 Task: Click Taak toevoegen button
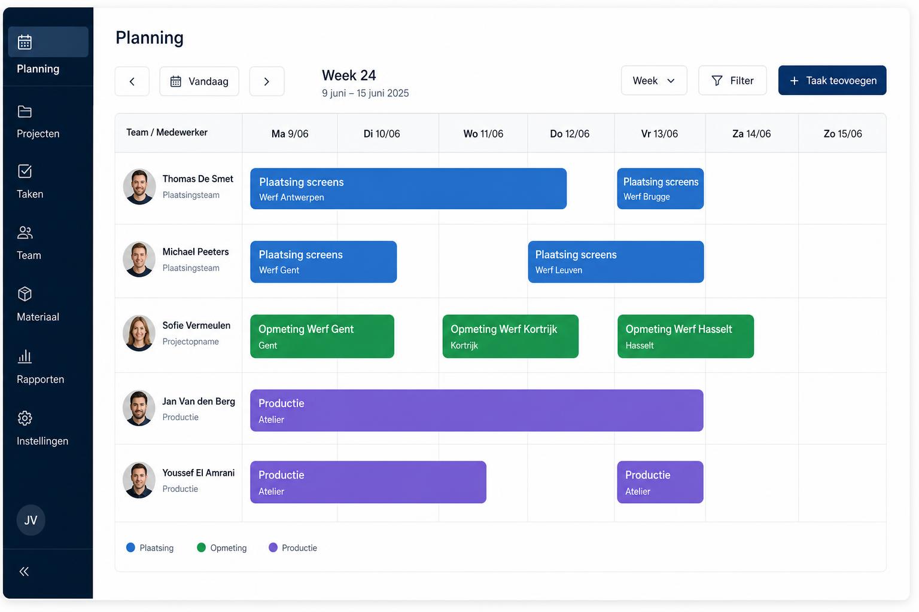tap(832, 81)
